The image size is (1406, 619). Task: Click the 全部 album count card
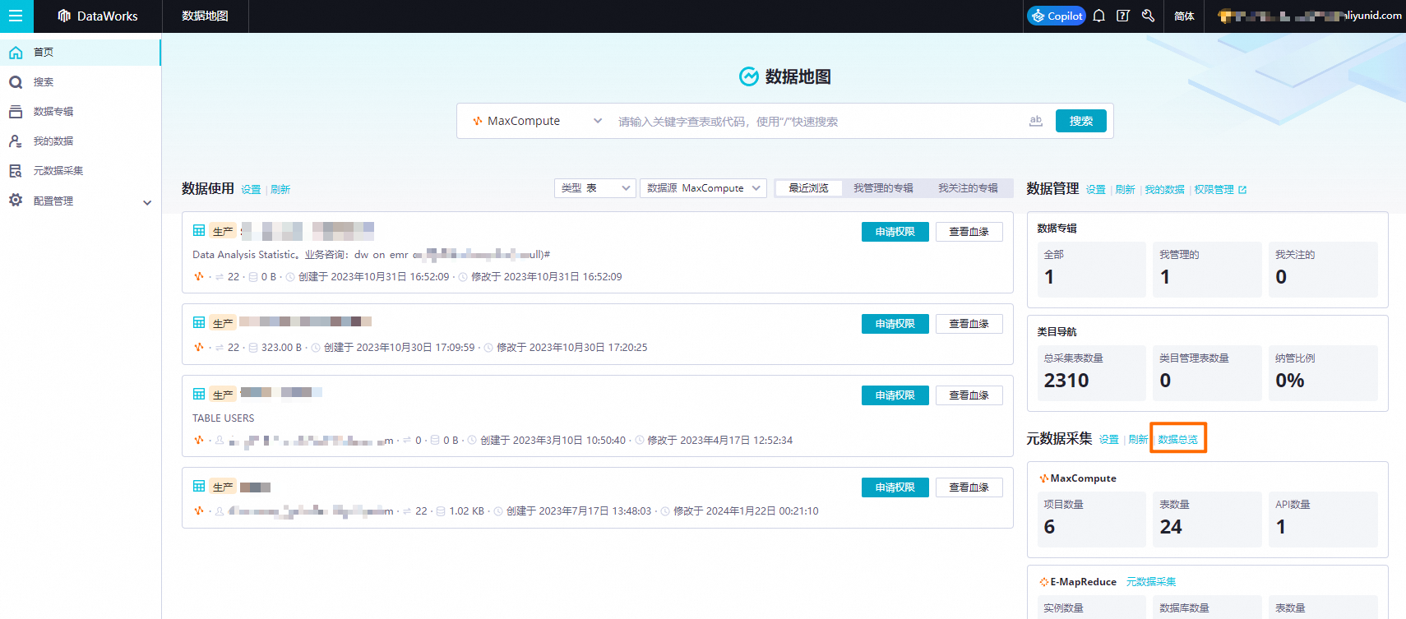coord(1092,270)
